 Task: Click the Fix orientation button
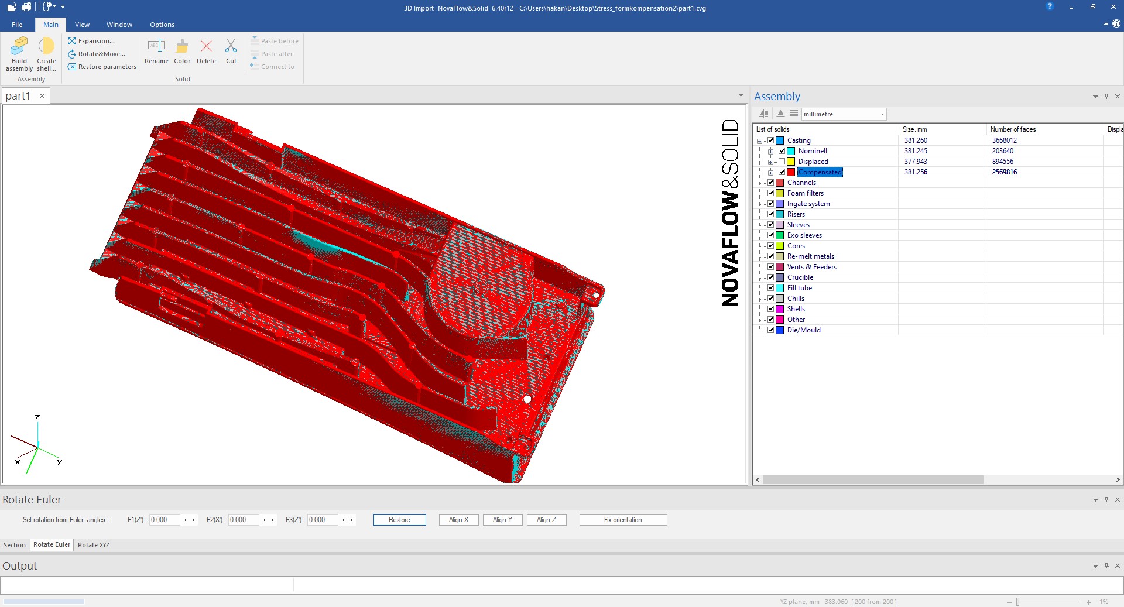[x=623, y=520]
